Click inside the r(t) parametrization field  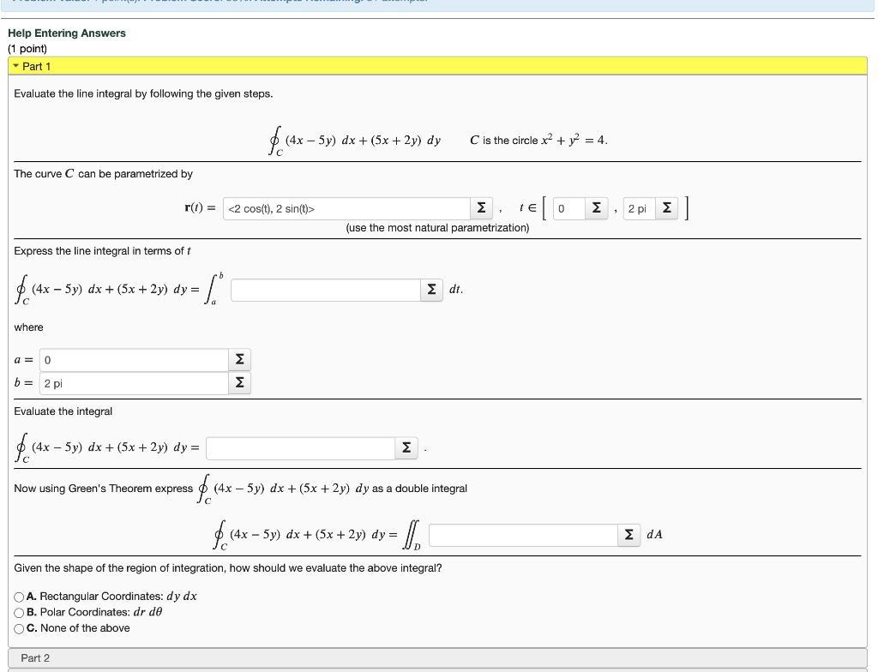point(347,207)
